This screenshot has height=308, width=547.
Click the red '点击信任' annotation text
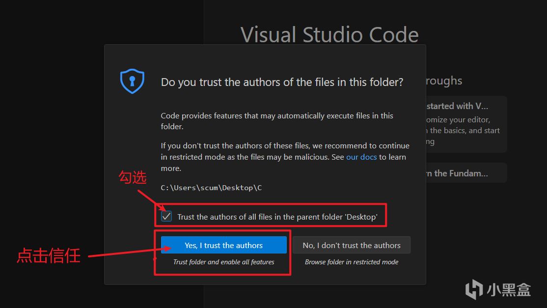click(48, 255)
